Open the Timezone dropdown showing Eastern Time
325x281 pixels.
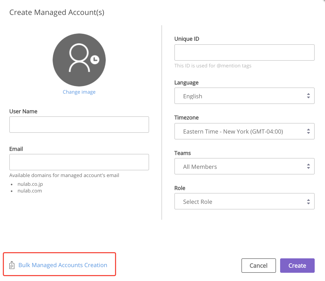[245, 131]
